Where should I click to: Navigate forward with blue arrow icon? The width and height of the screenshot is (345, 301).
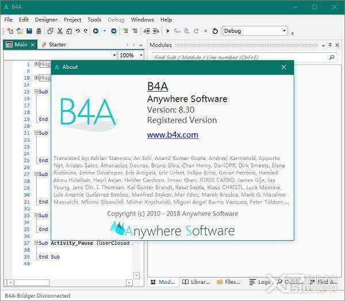pyautogui.click(x=113, y=31)
